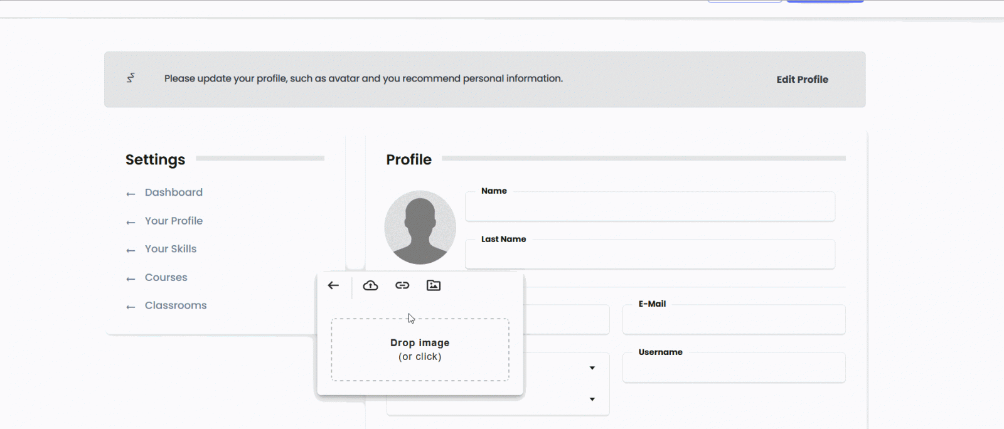1004x429 pixels.
Task: Click the arrow icon before Dashboard
Action: coord(131,194)
